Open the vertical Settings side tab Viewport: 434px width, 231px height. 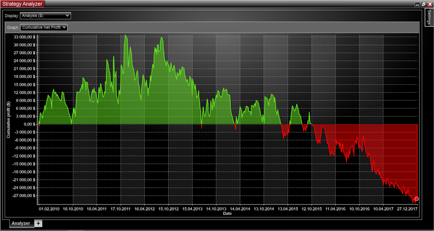coord(429,17)
